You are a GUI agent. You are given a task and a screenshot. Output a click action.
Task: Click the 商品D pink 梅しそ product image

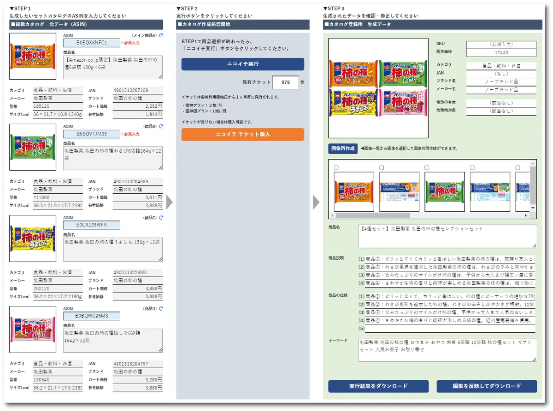(33, 330)
